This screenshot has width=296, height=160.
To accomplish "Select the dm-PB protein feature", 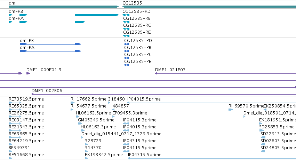I will click(x=27, y=41).
